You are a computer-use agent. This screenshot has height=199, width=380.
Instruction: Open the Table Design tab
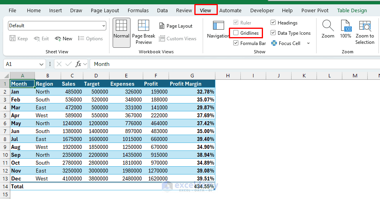point(352,10)
